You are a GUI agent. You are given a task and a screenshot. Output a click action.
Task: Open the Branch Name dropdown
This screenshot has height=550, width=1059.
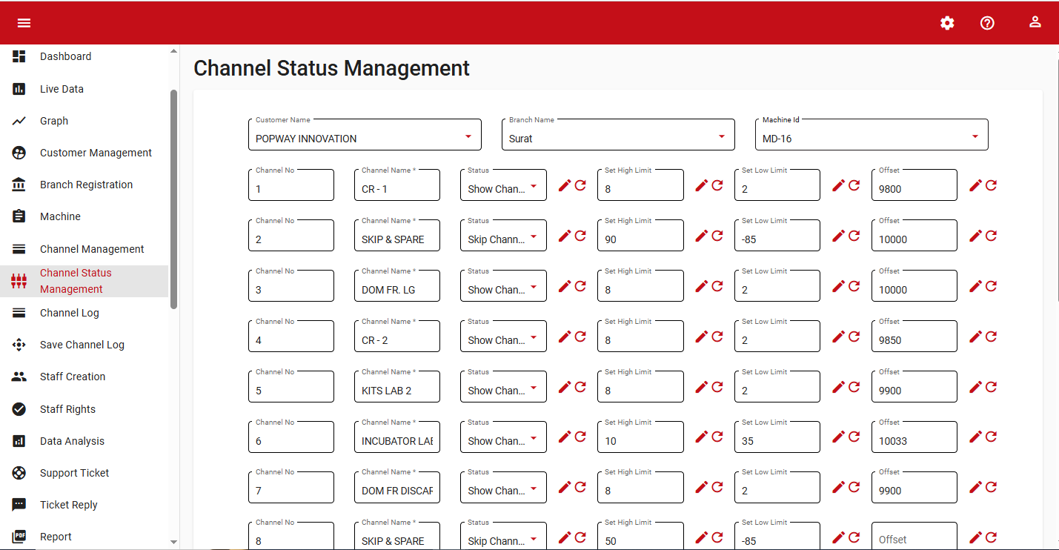[x=721, y=137]
